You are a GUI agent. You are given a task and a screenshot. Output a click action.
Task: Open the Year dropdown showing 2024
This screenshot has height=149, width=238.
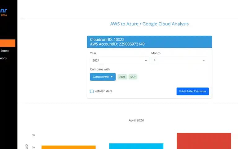[119, 61]
